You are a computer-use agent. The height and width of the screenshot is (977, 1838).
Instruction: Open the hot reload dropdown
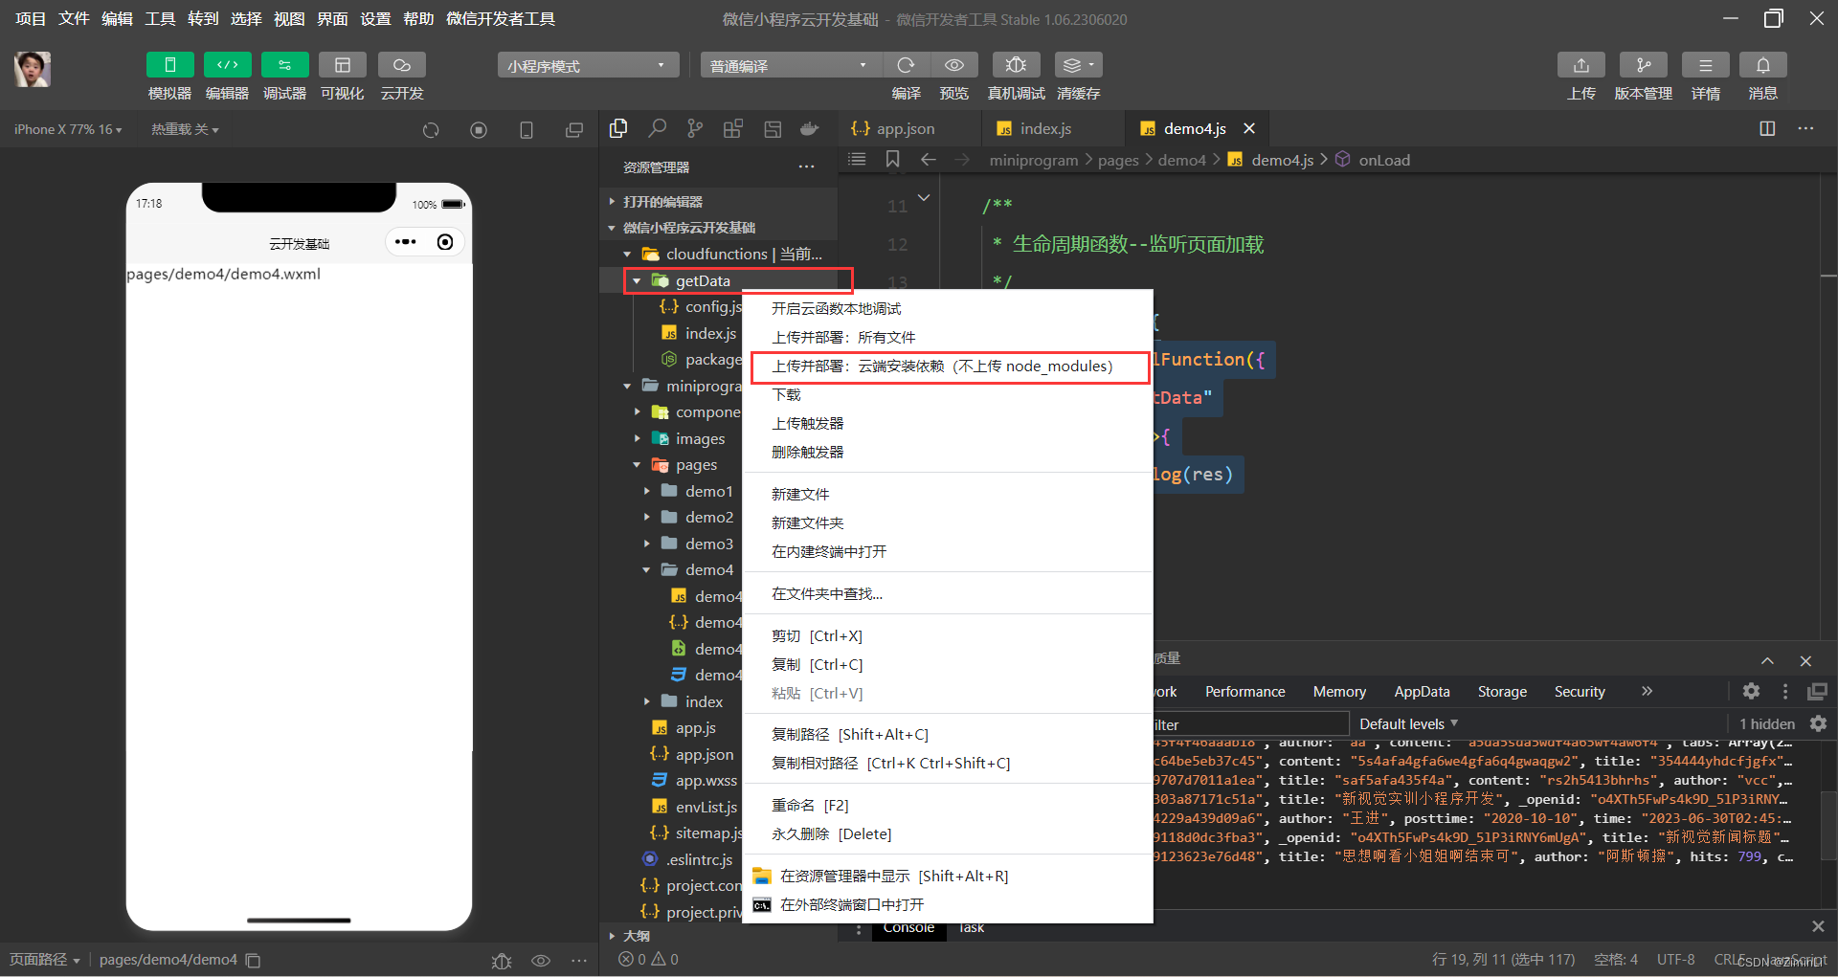click(185, 129)
